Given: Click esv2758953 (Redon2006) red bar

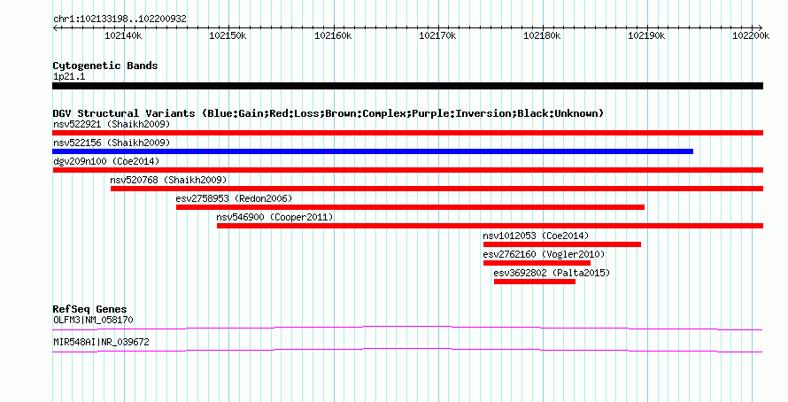Looking at the screenshot, I should (x=410, y=207).
